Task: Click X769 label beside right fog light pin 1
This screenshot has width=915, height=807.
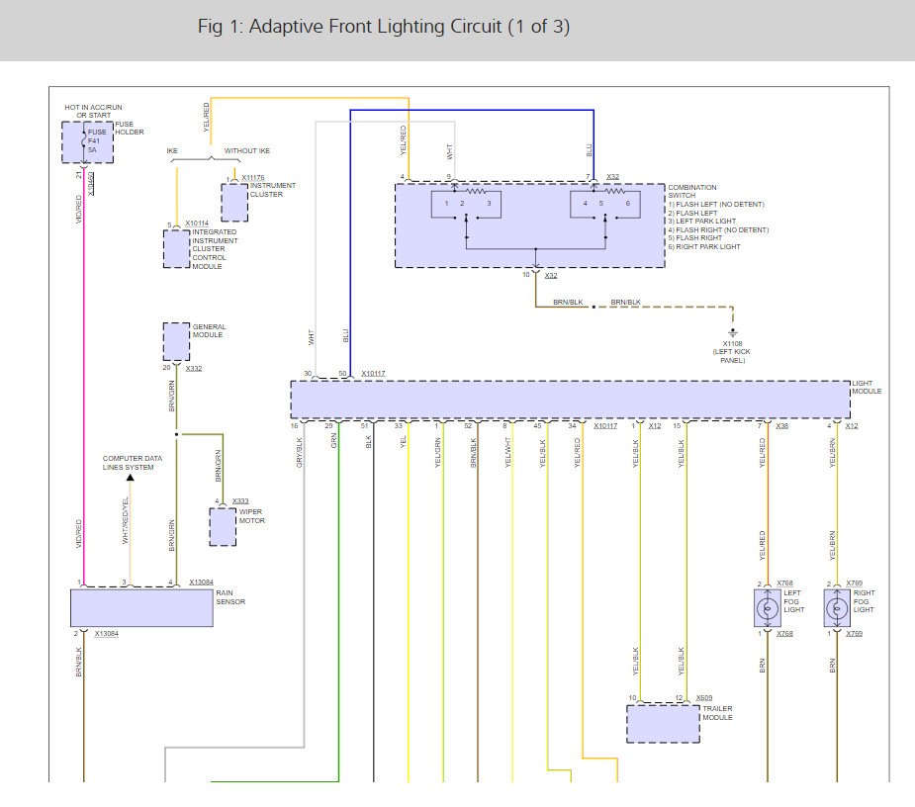Action: (855, 634)
